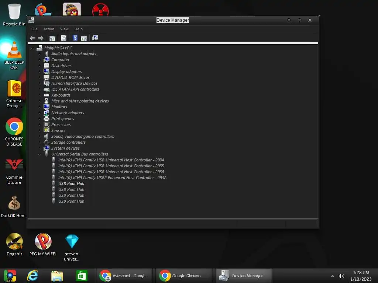
Task: Select Intel ICH9 USB2 Enhanced Host Controller - 293A
Action: click(112, 178)
